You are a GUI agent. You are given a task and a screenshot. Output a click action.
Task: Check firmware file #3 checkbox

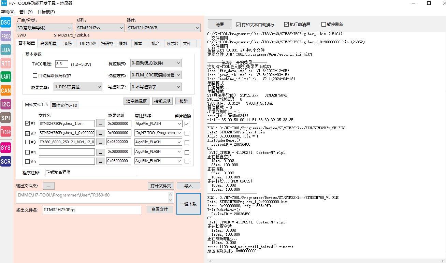(x=28, y=142)
